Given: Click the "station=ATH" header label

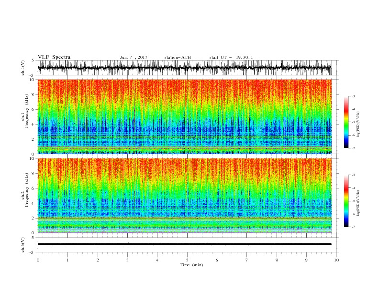Looking at the screenshot, I should tap(178, 57).
